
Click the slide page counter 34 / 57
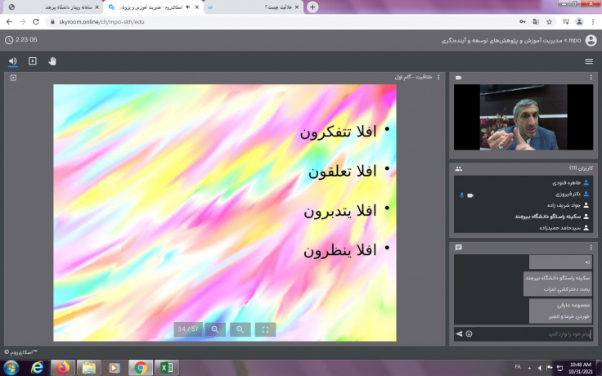pos(188,329)
